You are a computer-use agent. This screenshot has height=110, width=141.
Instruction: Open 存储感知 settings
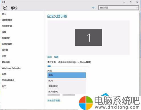(x=6, y=38)
